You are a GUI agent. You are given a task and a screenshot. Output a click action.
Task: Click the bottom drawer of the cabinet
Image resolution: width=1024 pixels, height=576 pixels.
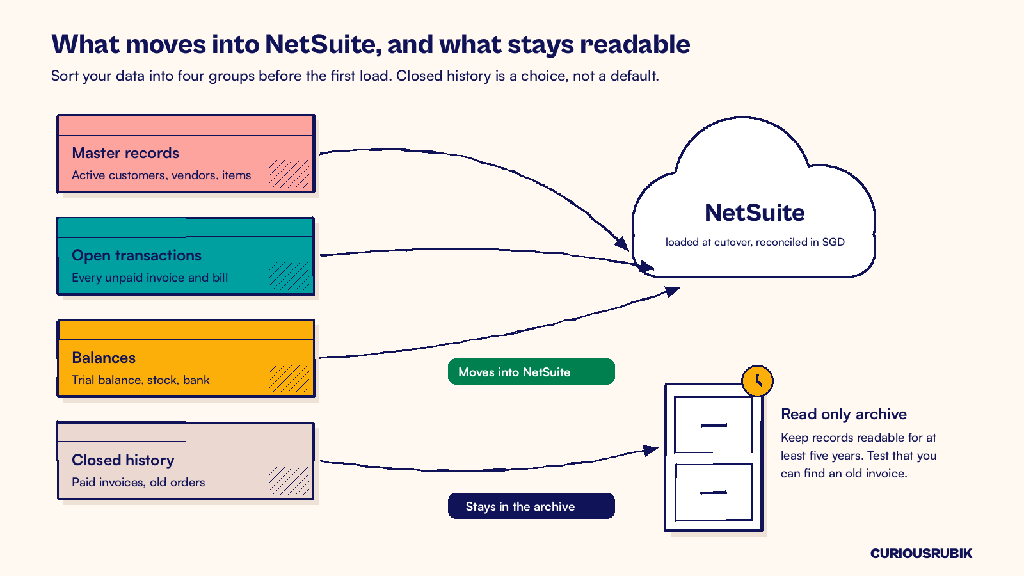coord(714,492)
